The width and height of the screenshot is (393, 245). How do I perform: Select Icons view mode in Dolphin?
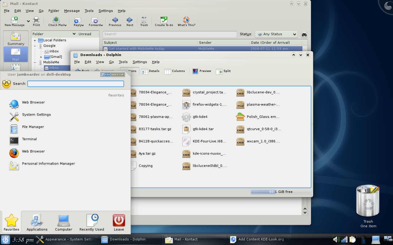130,71
